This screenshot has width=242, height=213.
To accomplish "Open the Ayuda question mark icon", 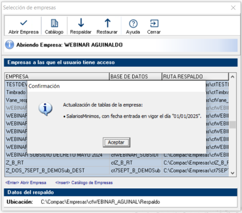I will [133, 24].
